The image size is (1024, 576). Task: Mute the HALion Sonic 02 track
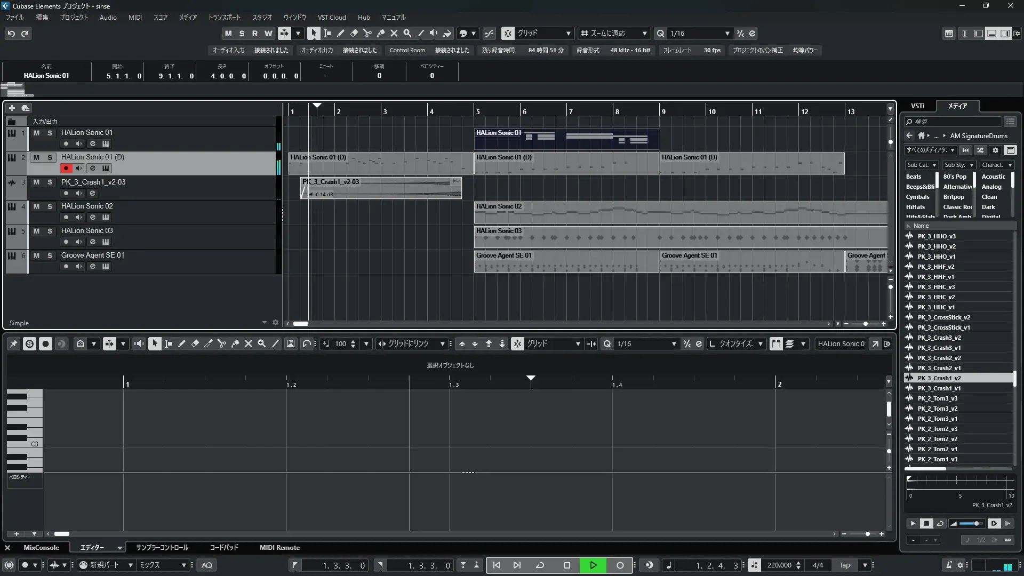36,206
